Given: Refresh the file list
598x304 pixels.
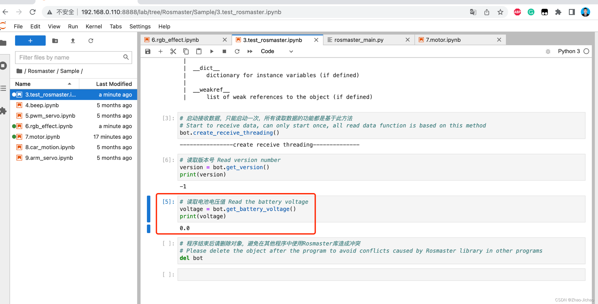Looking at the screenshot, I should point(91,41).
